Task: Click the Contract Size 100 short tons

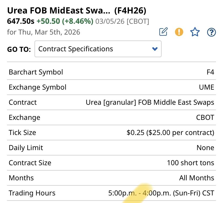Action: pos(190,163)
